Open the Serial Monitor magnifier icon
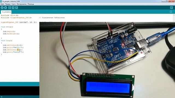This screenshot has width=175, height=98. coord(171,8)
